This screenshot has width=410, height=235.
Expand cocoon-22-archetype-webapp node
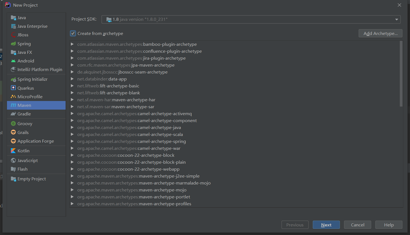[x=72, y=169]
